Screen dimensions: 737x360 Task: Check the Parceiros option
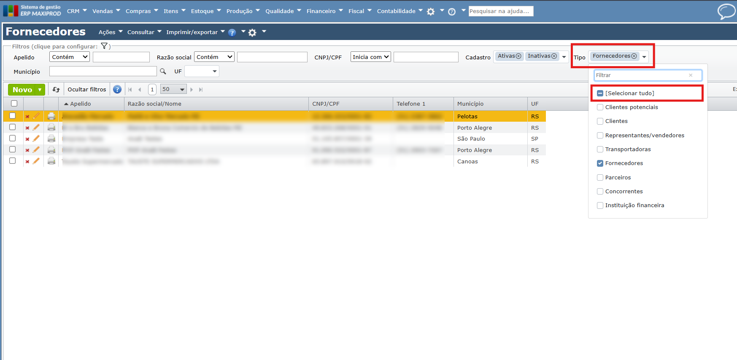(600, 178)
